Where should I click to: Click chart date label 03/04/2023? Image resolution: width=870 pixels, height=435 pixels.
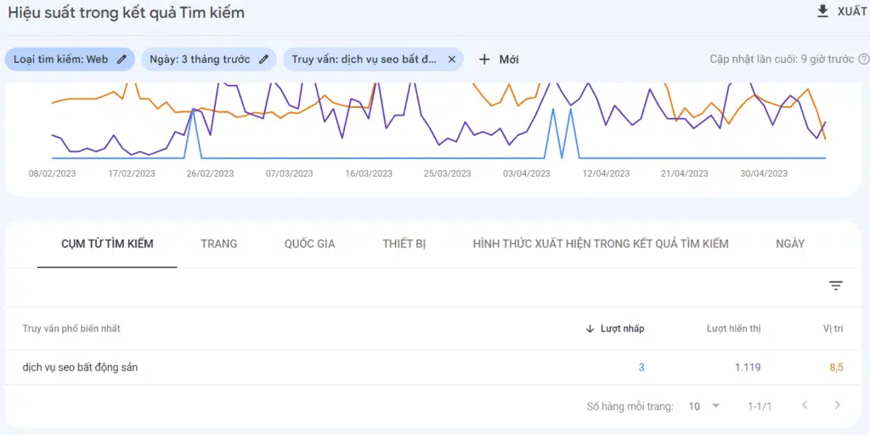pos(527,173)
